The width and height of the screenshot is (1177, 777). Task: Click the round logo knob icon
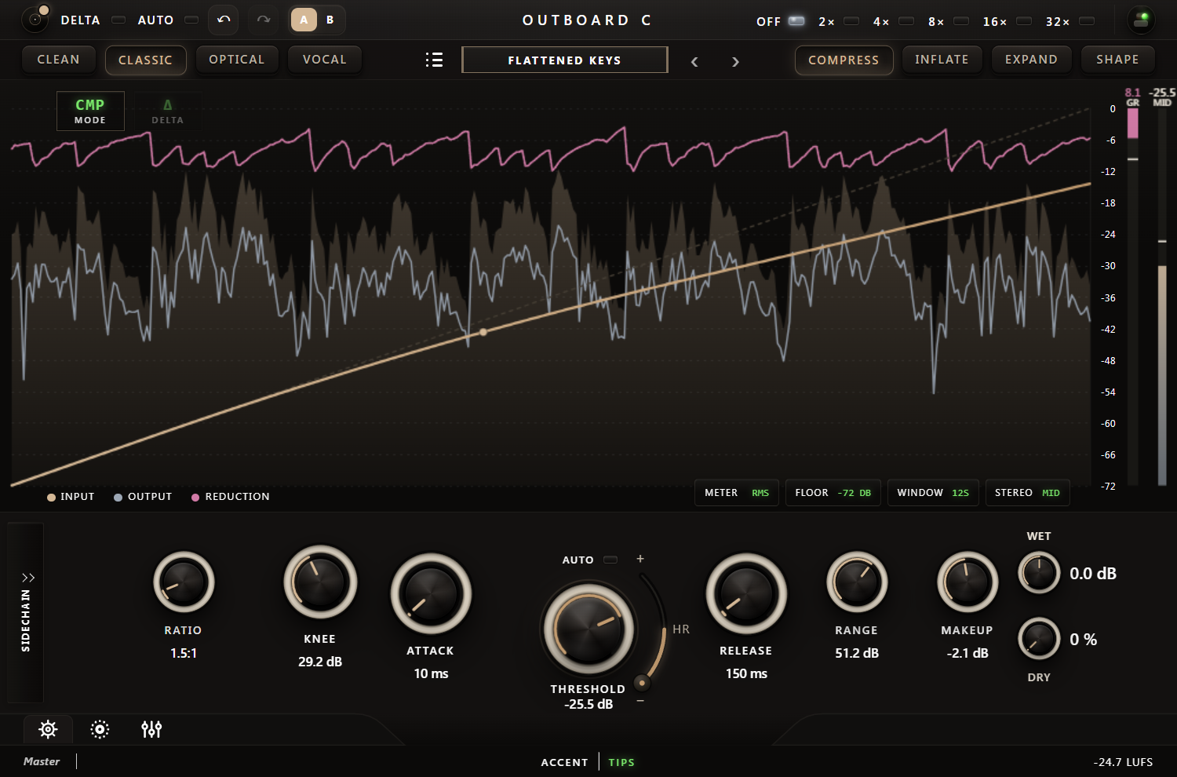tap(35, 20)
